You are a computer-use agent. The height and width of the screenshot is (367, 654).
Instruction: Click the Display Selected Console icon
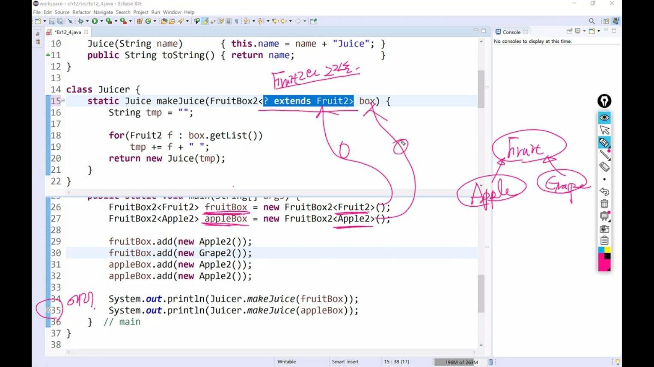click(578, 31)
